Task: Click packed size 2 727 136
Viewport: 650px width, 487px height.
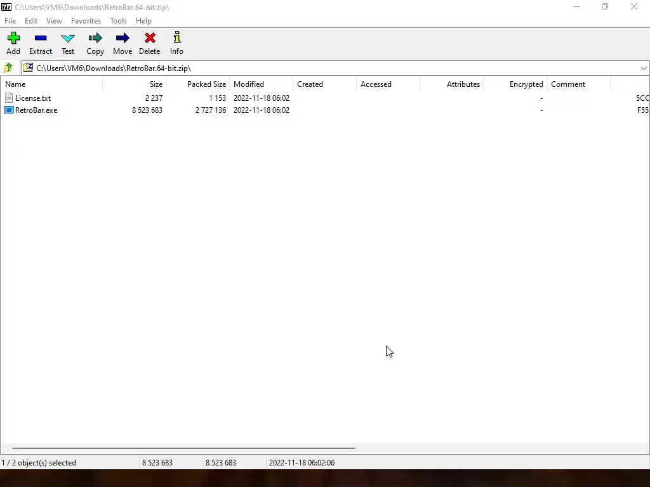Action: coord(211,110)
